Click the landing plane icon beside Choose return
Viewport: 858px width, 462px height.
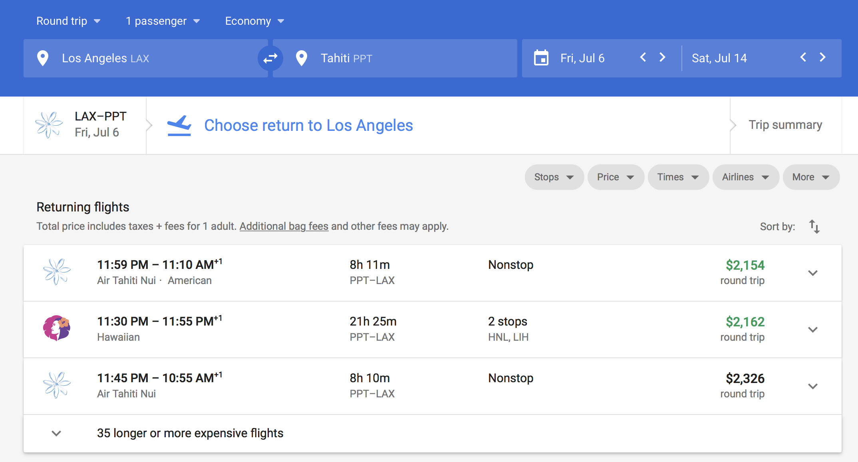pyautogui.click(x=179, y=125)
